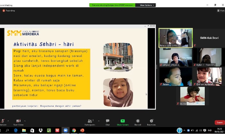
Task: Start recording with the Record button
Action: [x=138, y=122]
